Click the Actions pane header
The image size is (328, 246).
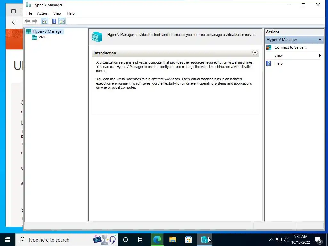(x=294, y=32)
